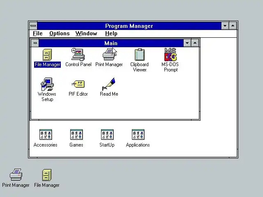Open the Help menu

click(x=111, y=34)
